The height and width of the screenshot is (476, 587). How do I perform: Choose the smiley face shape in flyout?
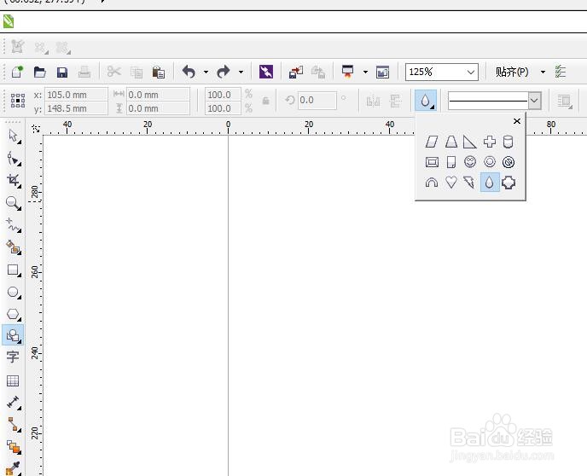(470, 162)
